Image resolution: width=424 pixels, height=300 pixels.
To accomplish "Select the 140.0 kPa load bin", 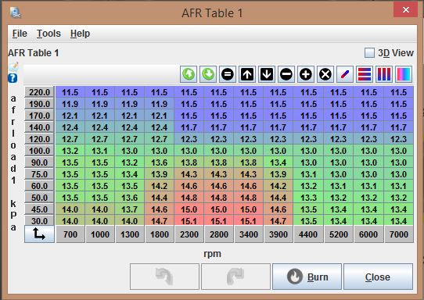I will pyautogui.click(x=39, y=127).
